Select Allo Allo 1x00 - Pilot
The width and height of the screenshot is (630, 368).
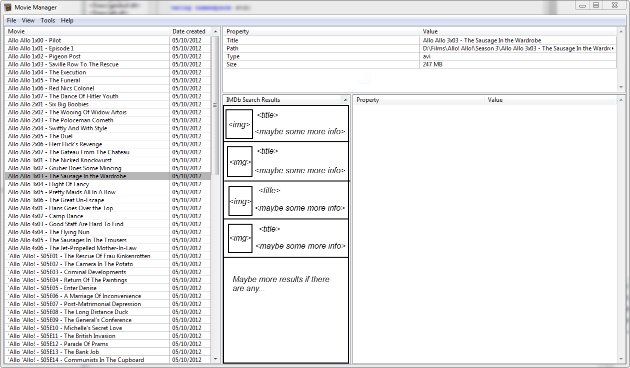click(34, 40)
